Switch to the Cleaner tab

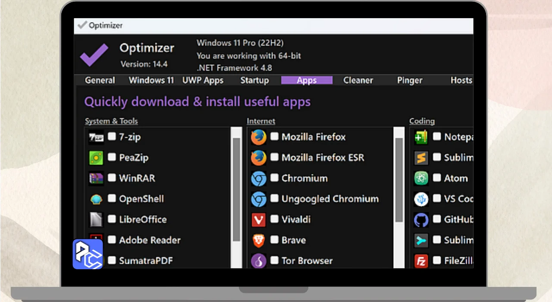pos(358,80)
